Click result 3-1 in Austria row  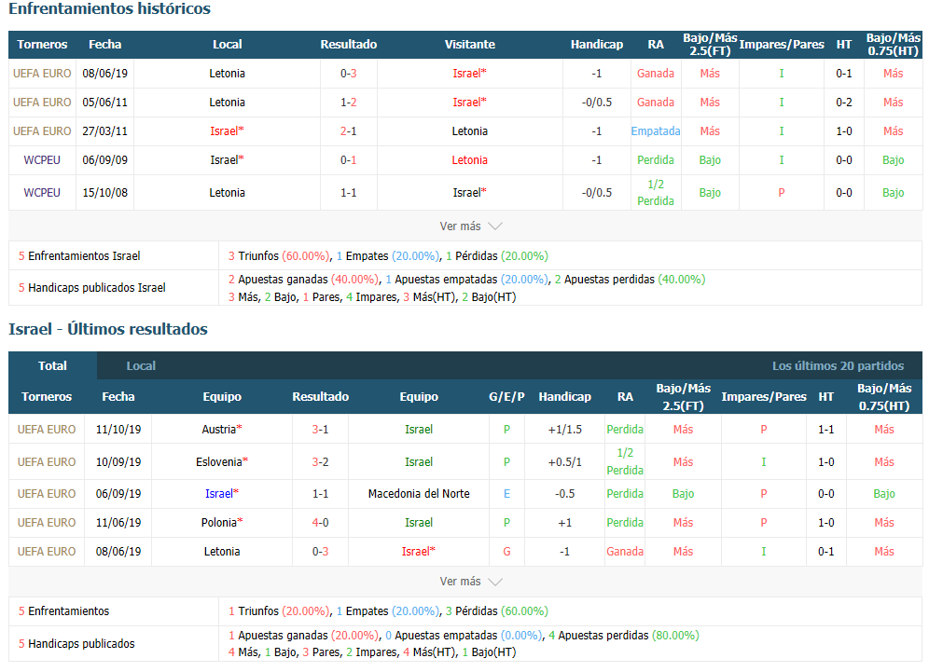(321, 430)
